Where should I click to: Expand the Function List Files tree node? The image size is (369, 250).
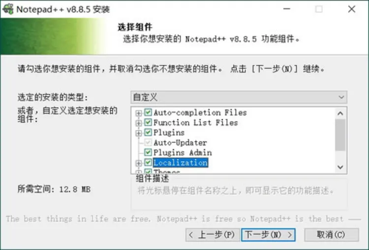pyautogui.click(x=138, y=123)
